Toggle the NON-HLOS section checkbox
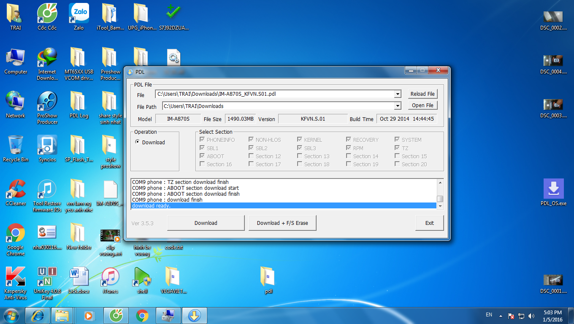Image resolution: width=574 pixels, height=324 pixels. (x=252, y=140)
